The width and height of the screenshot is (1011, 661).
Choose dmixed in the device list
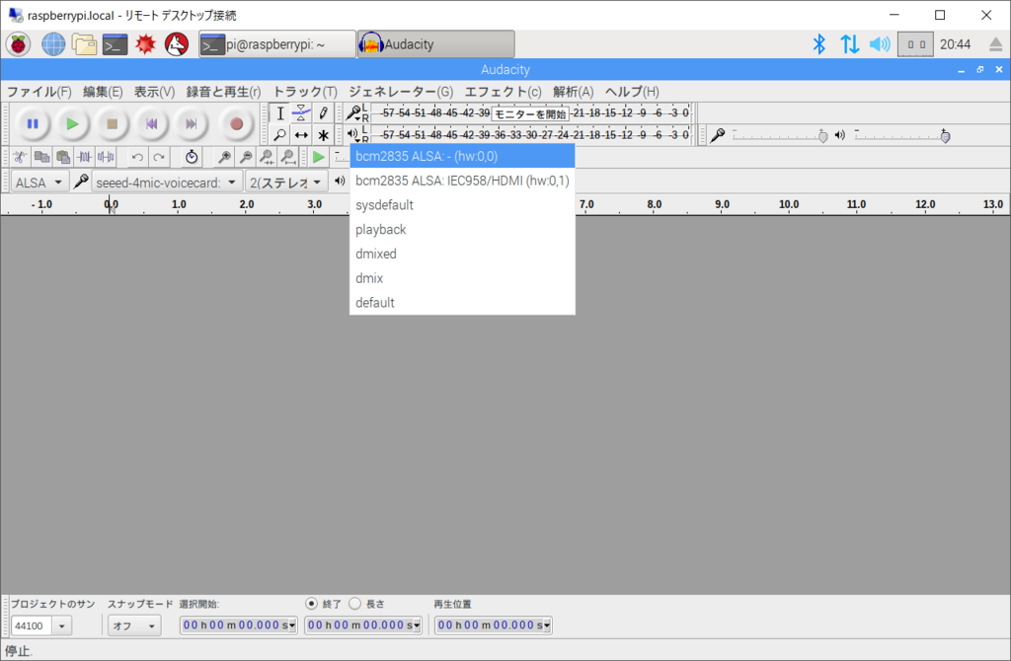462,254
